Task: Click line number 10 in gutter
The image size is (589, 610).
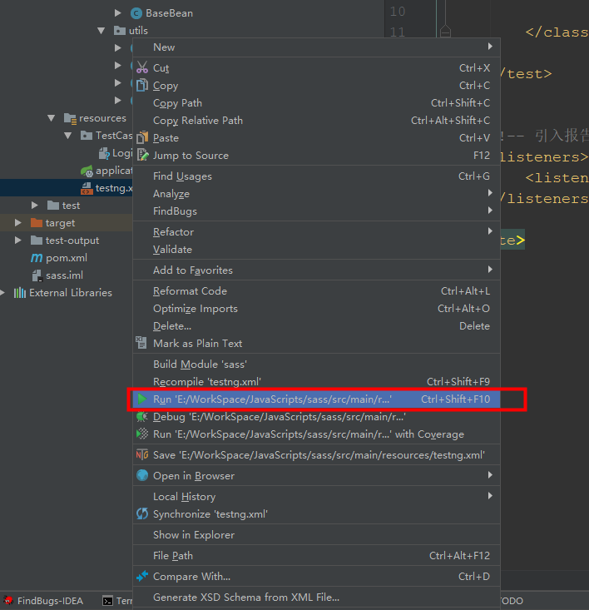Action: click(x=398, y=12)
